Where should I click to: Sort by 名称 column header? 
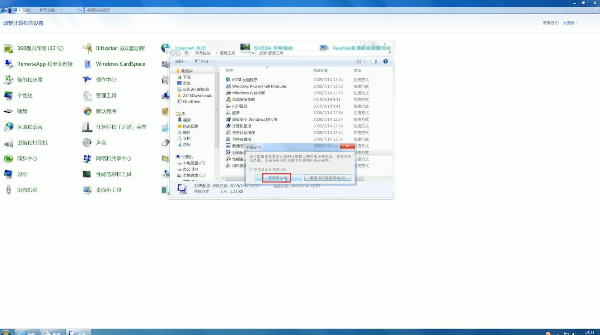pyautogui.click(x=230, y=71)
